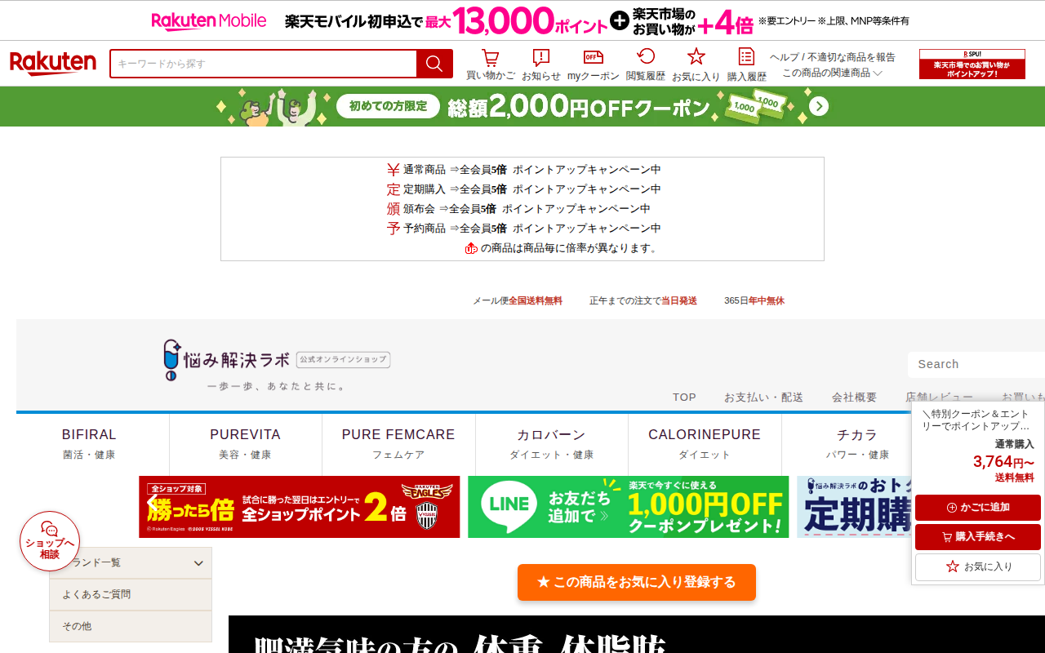
Task: Open よくあるご質問 sidebar item
Action: [x=131, y=594]
